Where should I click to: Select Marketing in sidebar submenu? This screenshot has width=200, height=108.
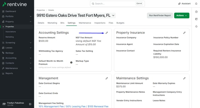click(10, 37)
